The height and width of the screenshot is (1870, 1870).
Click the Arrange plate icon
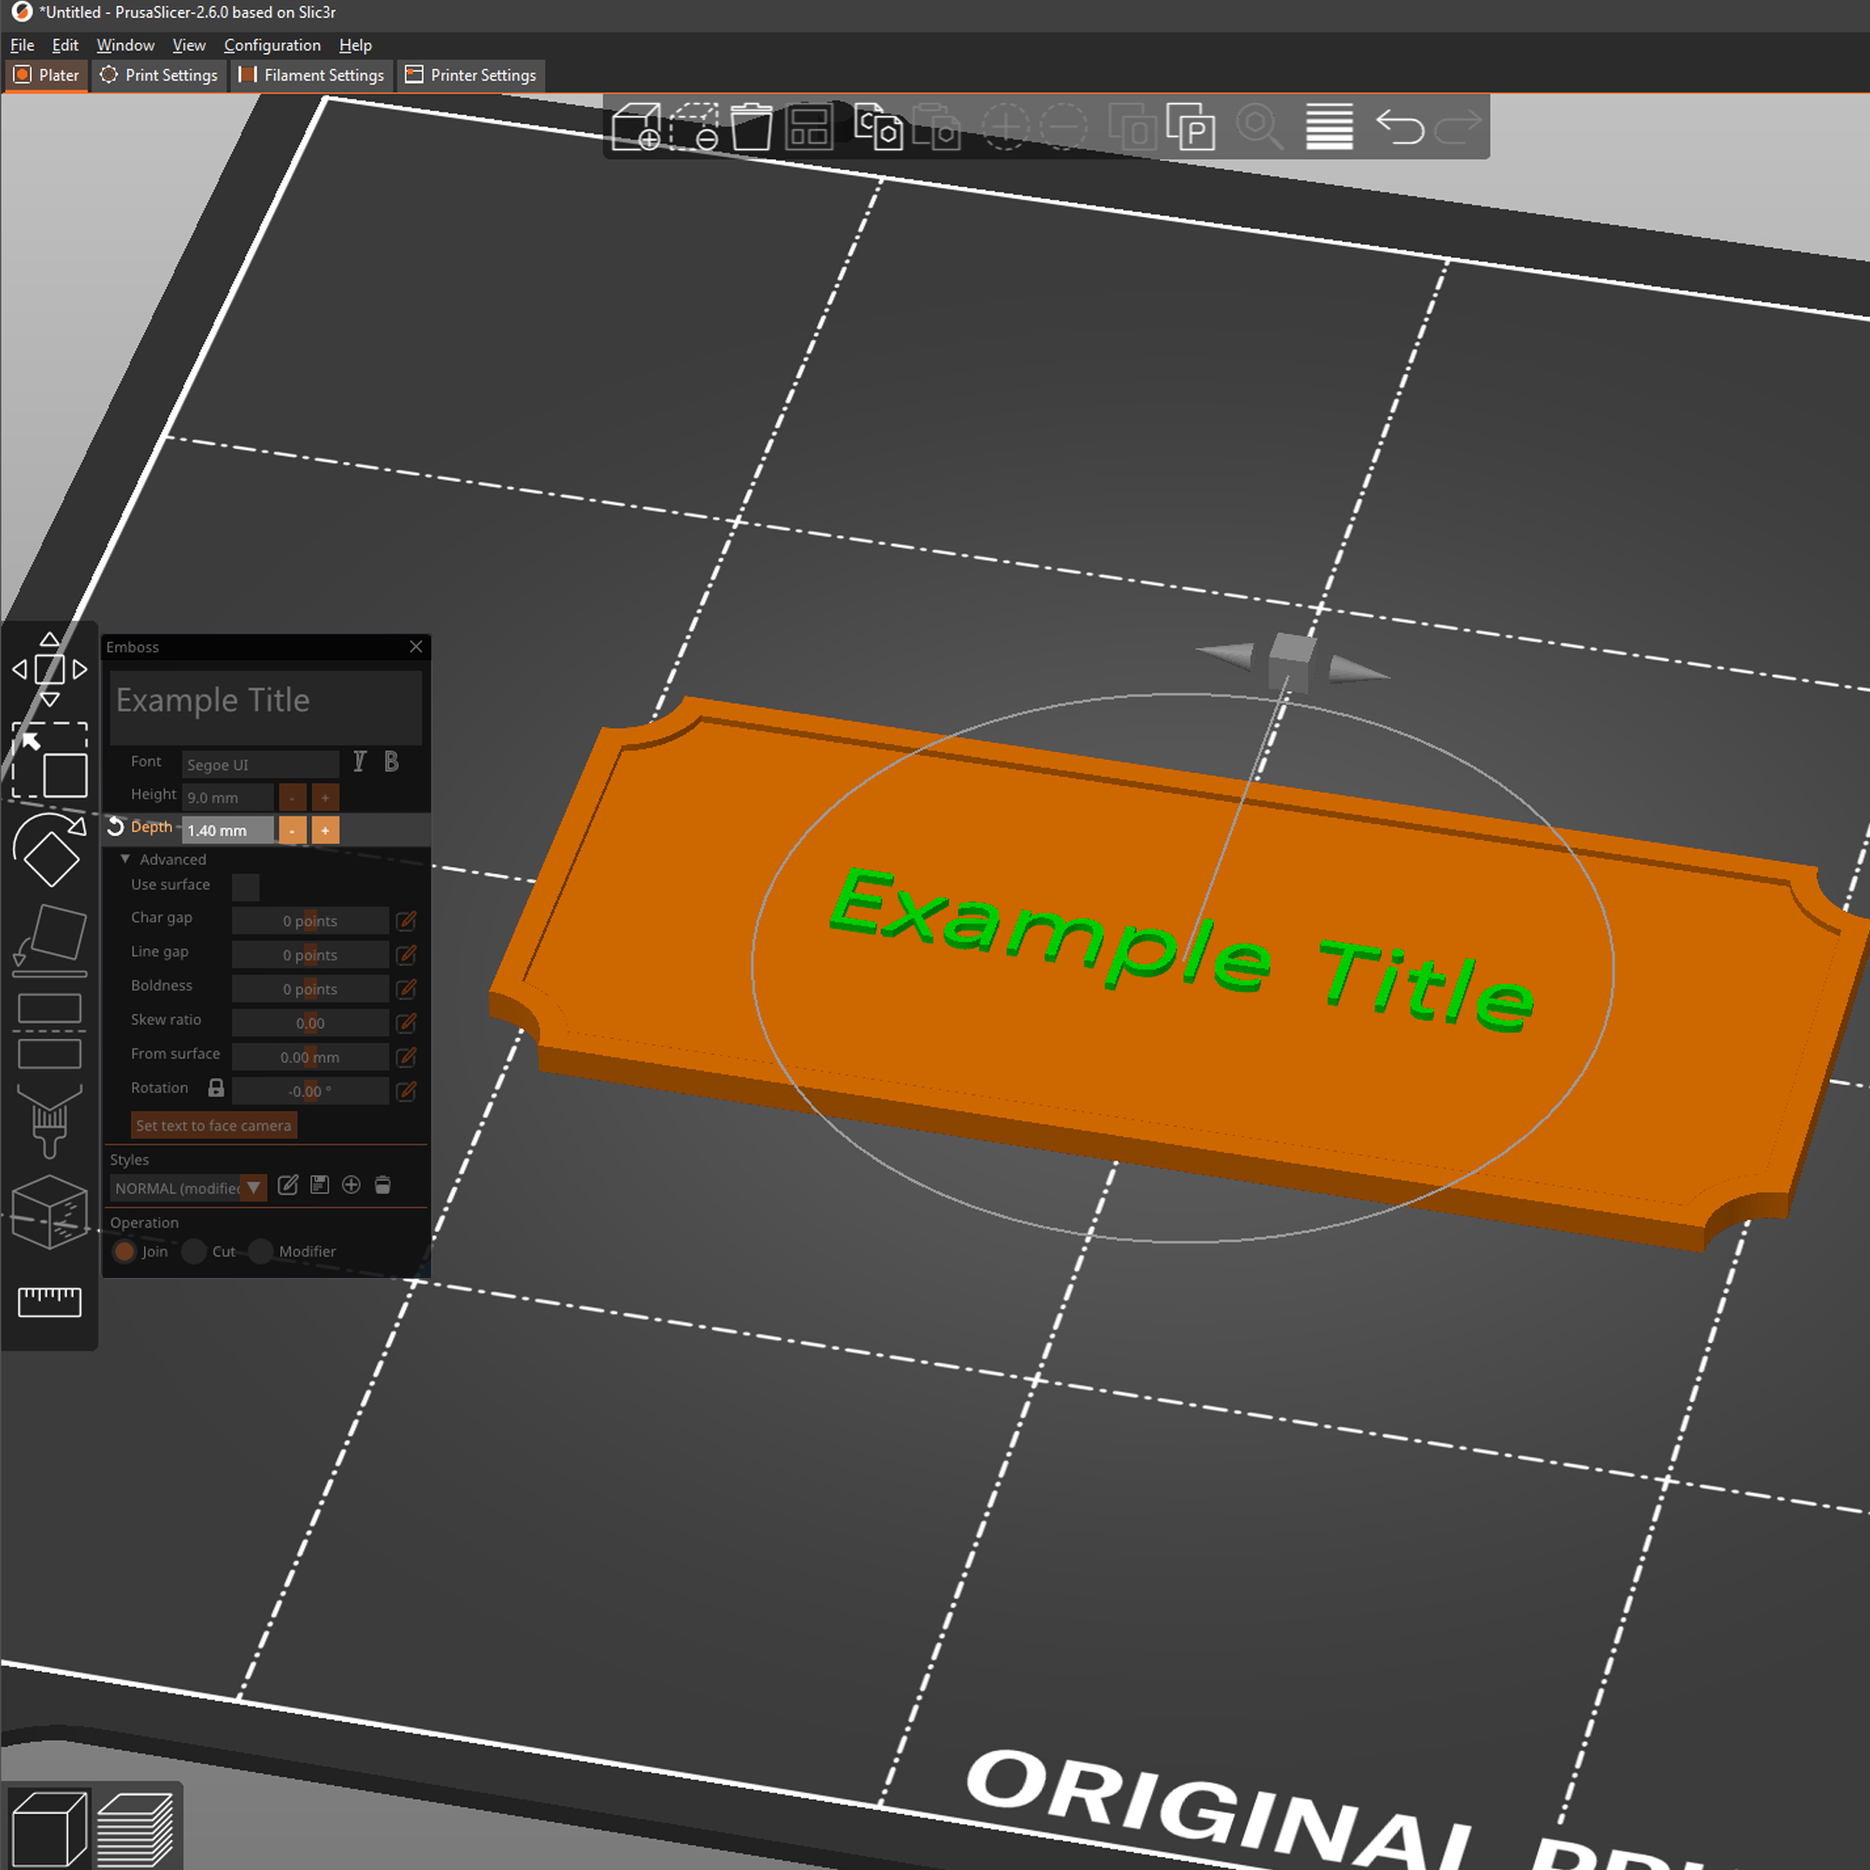(809, 127)
